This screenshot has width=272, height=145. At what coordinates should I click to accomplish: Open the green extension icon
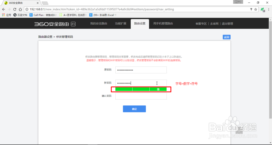tap(263, 9)
